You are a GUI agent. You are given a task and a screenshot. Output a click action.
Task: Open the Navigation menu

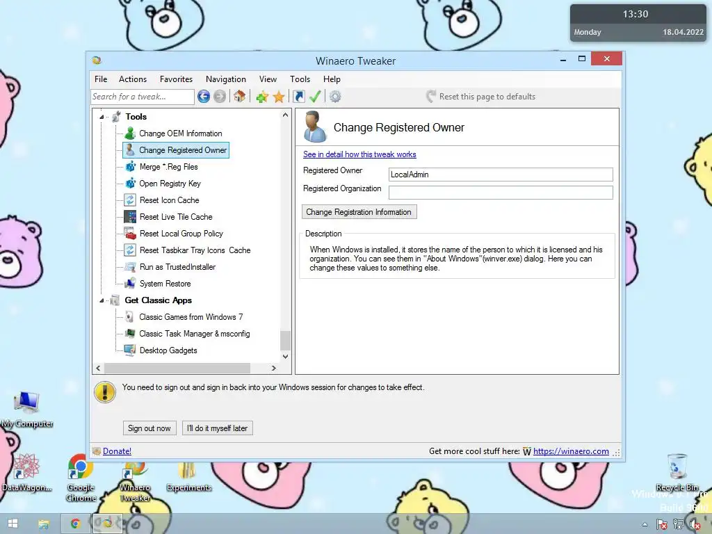(x=226, y=79)
